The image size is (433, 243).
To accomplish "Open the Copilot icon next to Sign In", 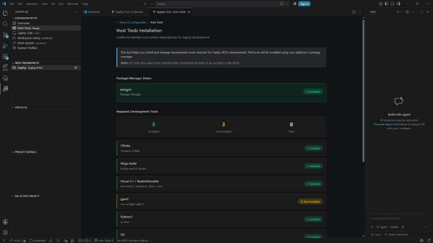I will [294, 4].
